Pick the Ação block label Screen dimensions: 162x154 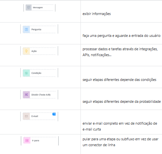click(34, 51)
